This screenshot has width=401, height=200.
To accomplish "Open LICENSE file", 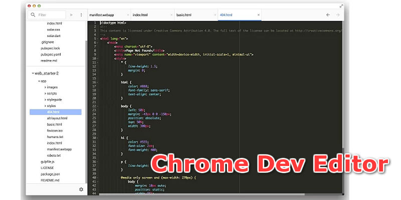I will (47, 168).
